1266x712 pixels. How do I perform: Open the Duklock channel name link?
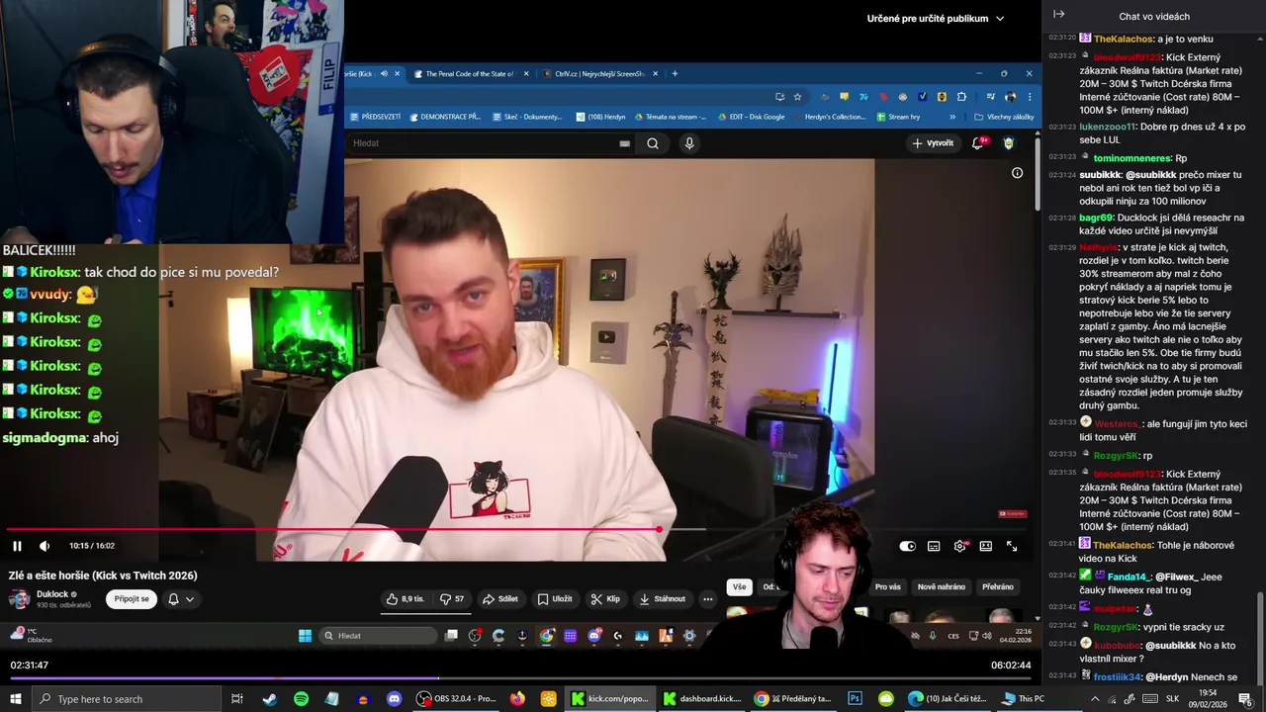tap(52, 594)
